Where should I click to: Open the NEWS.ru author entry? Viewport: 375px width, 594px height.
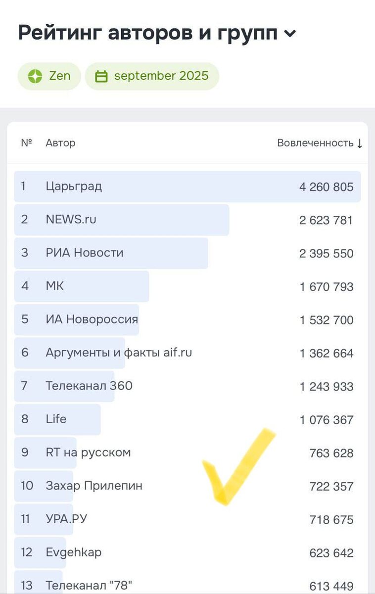click(x=187, y=220)
